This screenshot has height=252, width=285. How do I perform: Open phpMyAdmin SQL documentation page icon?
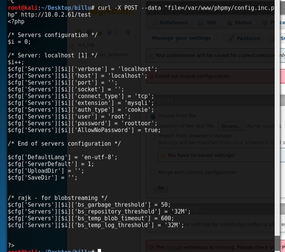(x=118, y=32)
